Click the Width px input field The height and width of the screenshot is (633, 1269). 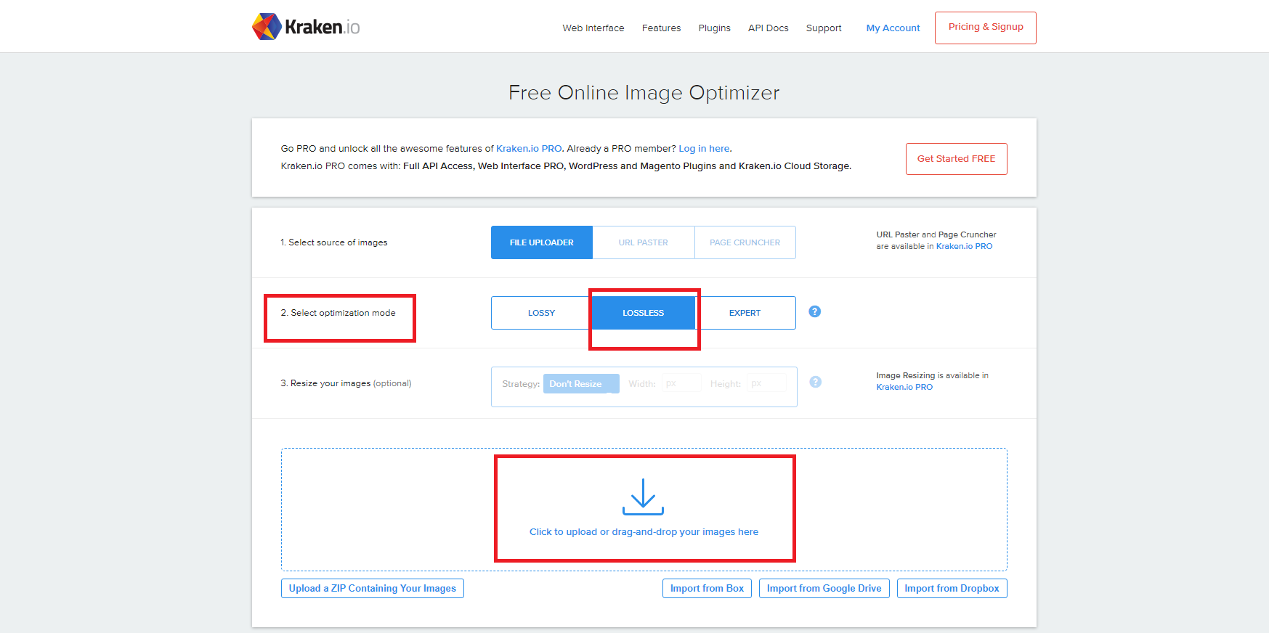click(681, 384)
